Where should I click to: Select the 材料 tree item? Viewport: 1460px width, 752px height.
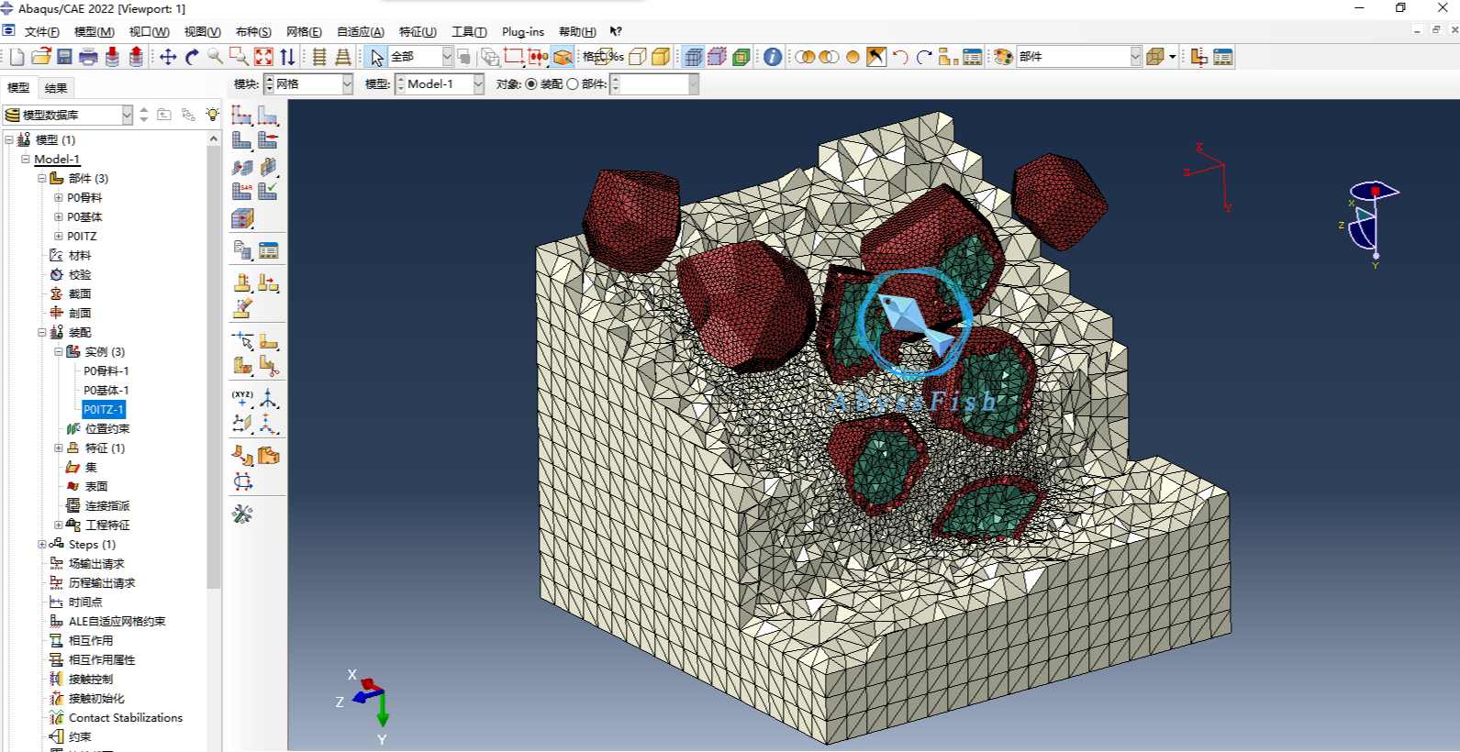80,256
